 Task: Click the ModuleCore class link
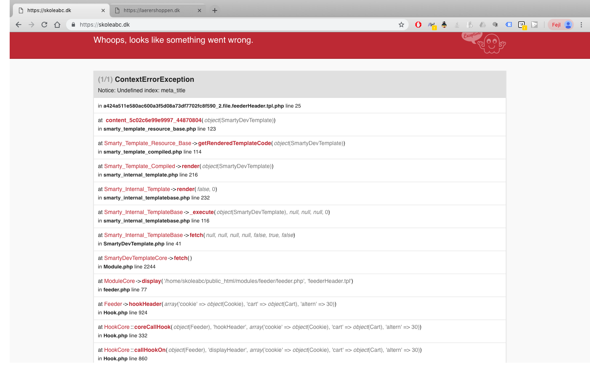click(119, 281)
